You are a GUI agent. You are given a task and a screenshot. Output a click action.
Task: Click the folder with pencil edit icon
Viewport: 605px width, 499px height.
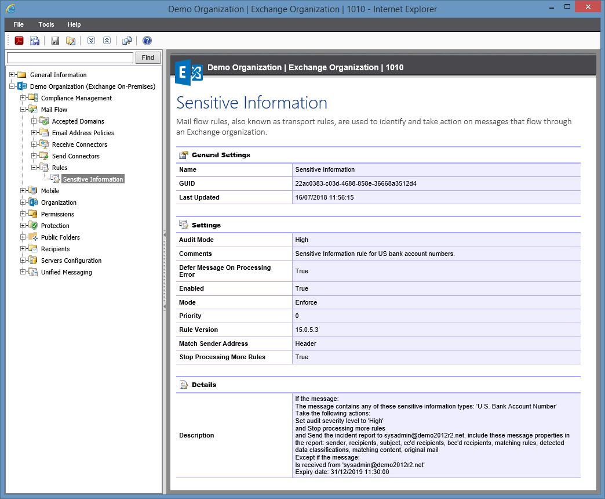point(71,41)
